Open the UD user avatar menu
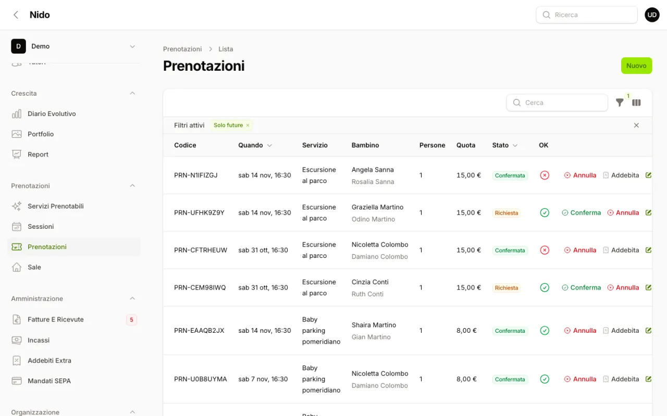The width and height of the screenshot is (667, 416). [652, 15]
